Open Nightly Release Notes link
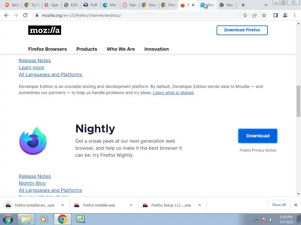 click(x=35, y=176)
